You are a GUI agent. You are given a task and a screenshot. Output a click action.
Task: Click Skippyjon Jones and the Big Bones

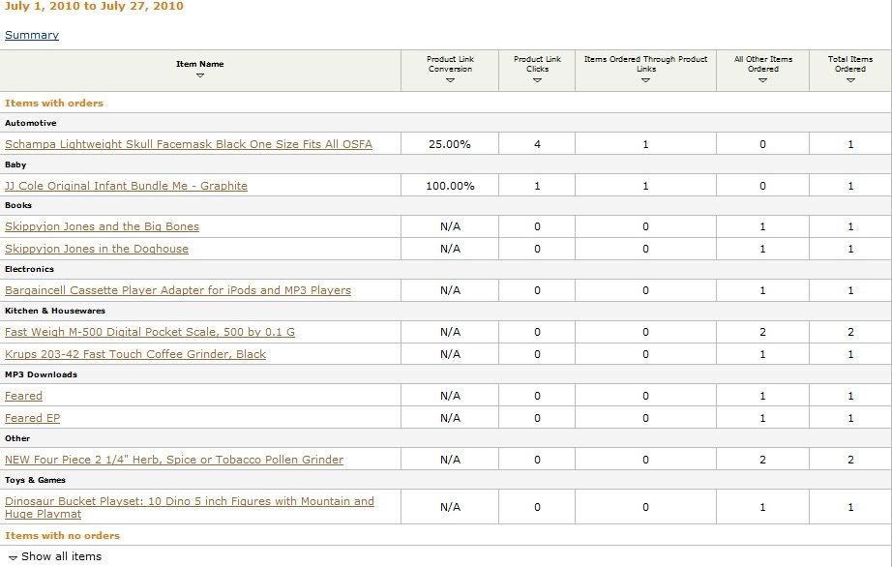click(x=102, y=226)
